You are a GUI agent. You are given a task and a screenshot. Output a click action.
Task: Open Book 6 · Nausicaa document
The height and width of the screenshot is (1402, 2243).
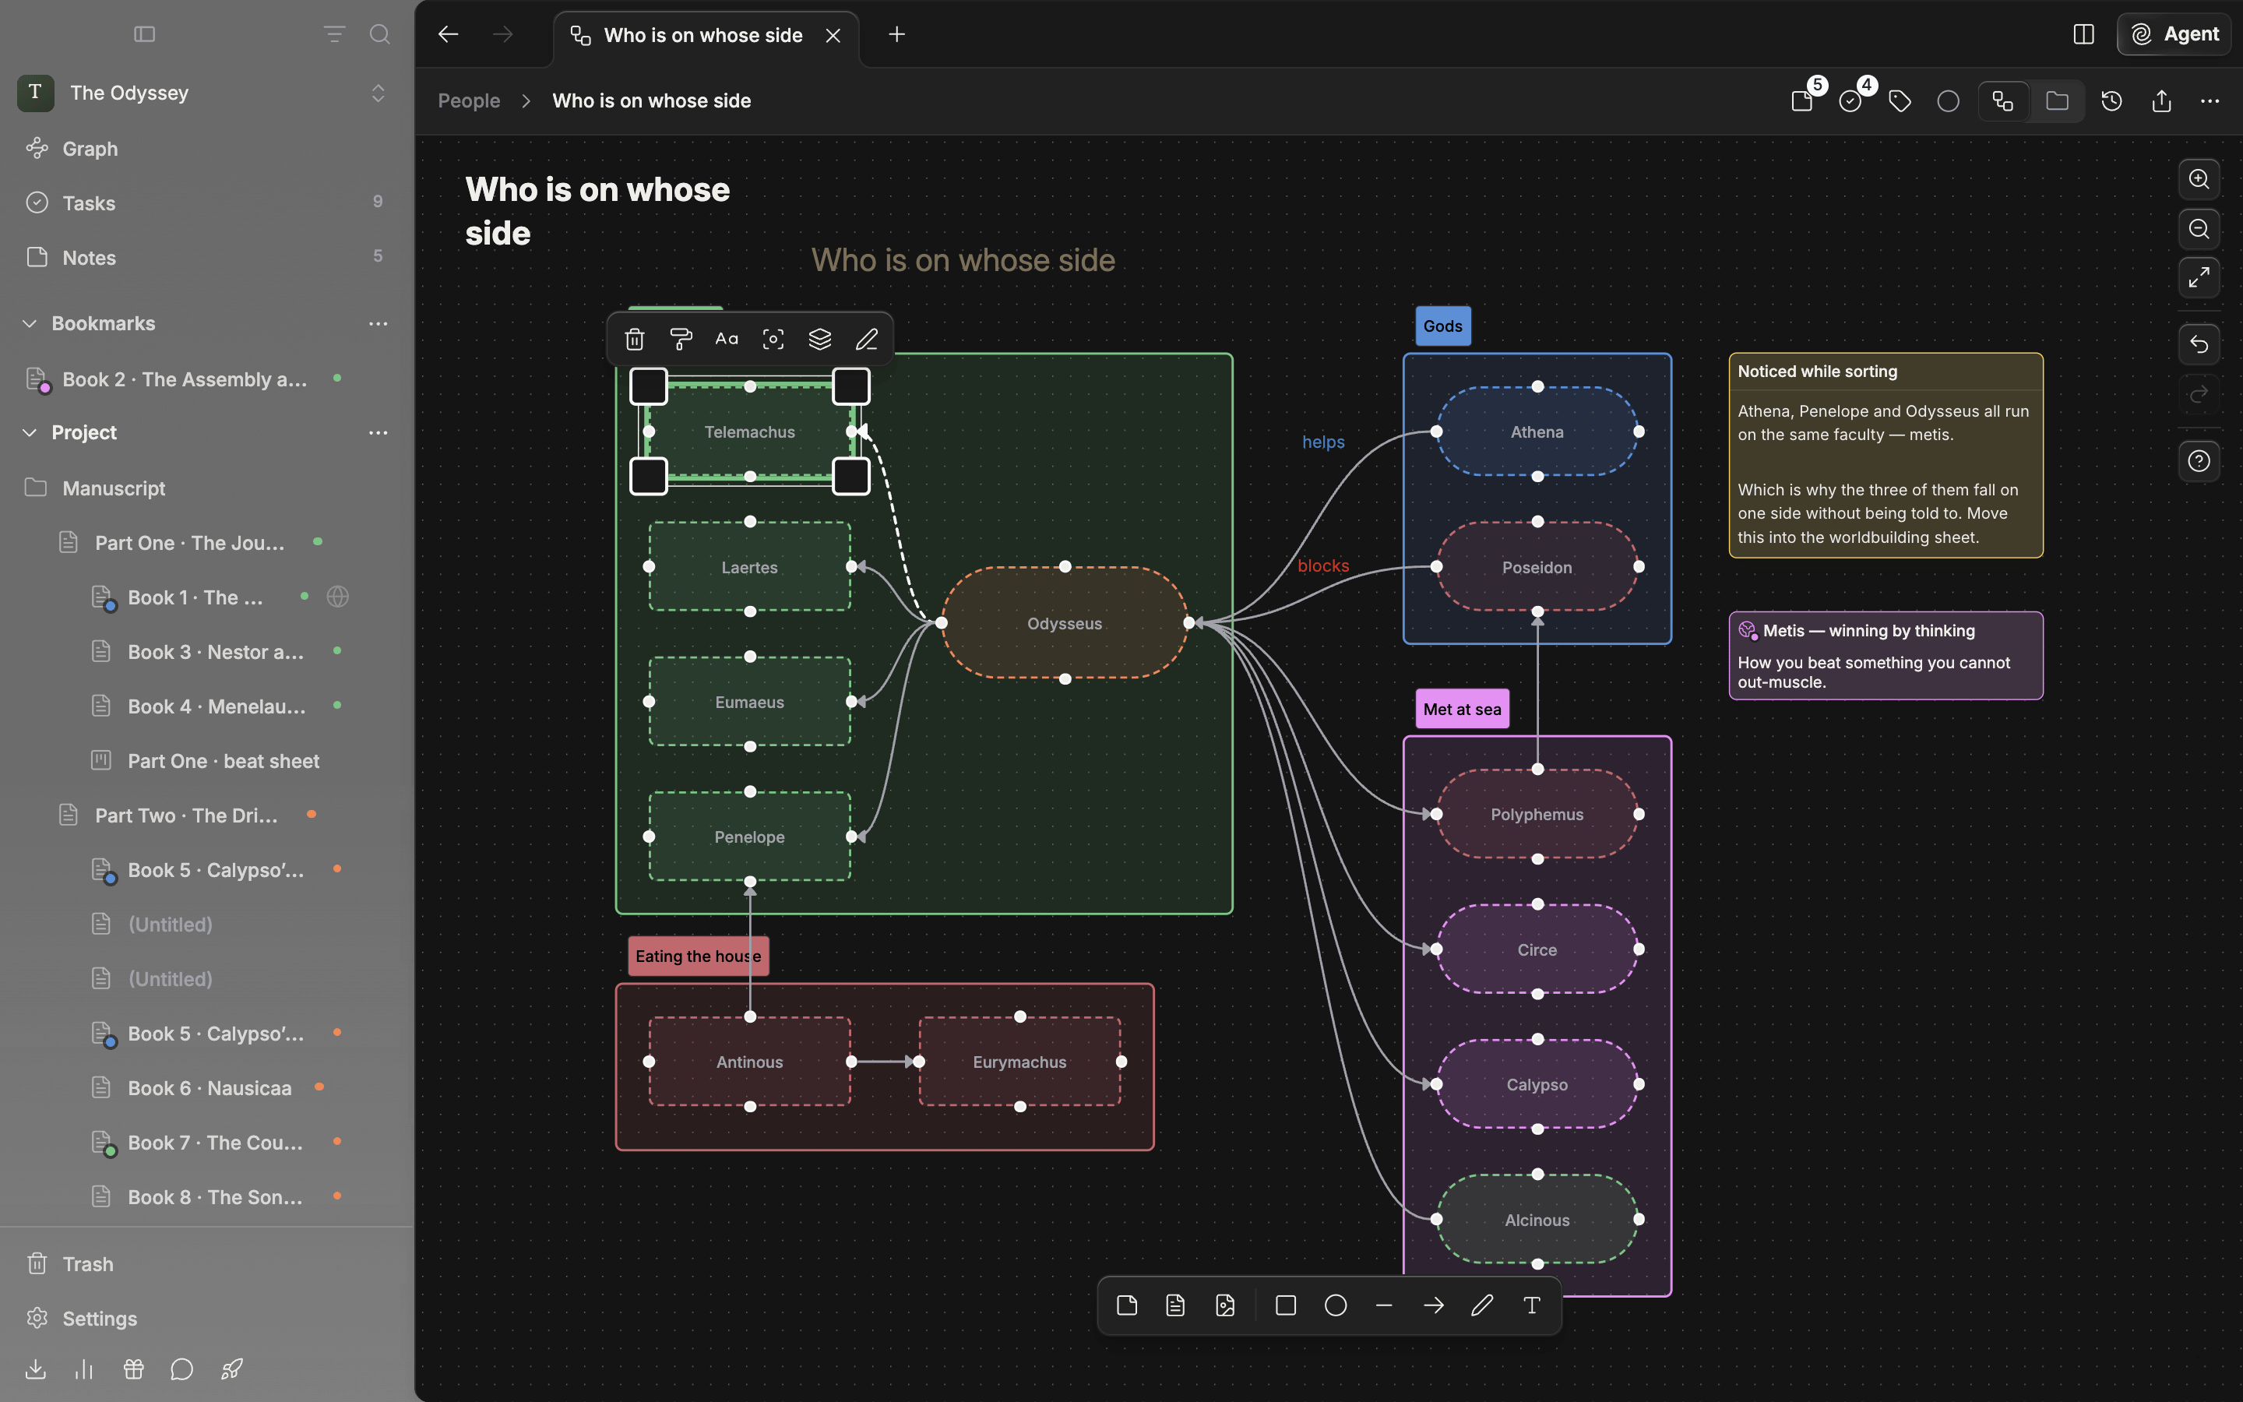(210, 1087)
